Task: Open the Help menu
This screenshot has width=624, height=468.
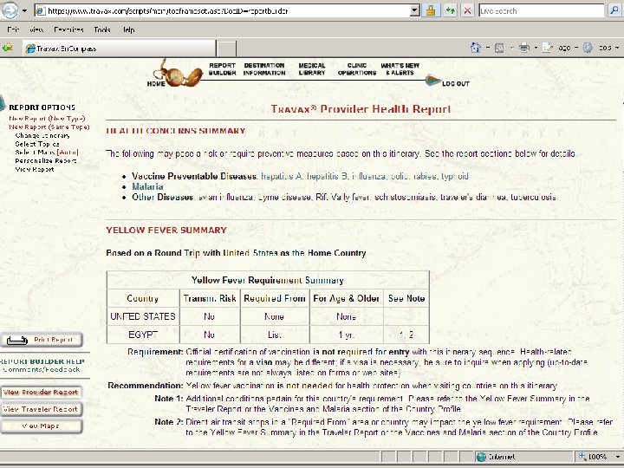Action: coord(128,29)
